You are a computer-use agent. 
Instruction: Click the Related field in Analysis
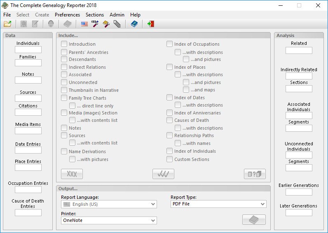[299, 50]
